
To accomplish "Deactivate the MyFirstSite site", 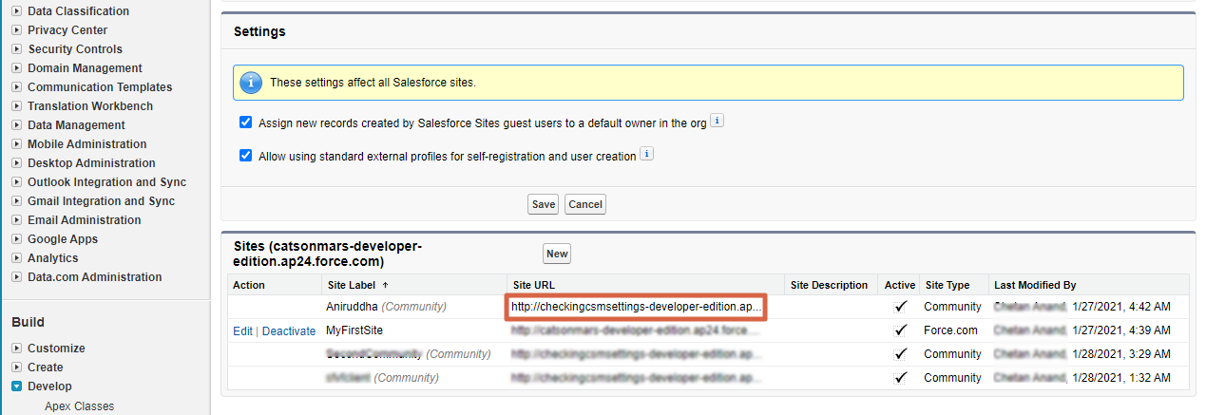I will [x=288, y=330].
